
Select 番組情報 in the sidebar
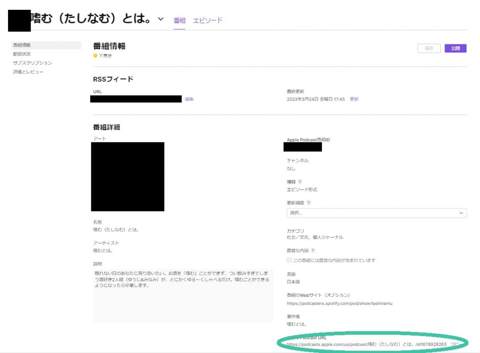pos(46,45)
